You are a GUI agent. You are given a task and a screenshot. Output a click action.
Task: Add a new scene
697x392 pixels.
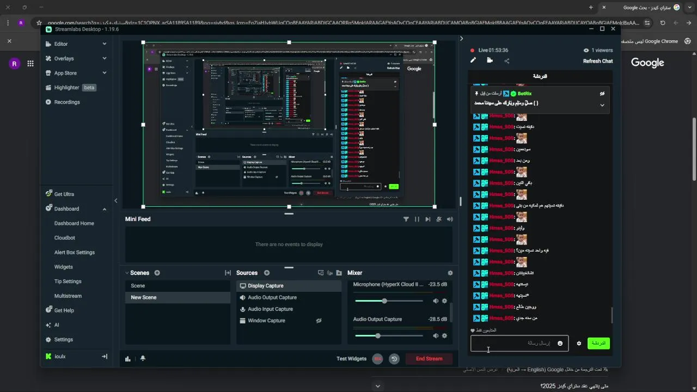pos(157,273)
